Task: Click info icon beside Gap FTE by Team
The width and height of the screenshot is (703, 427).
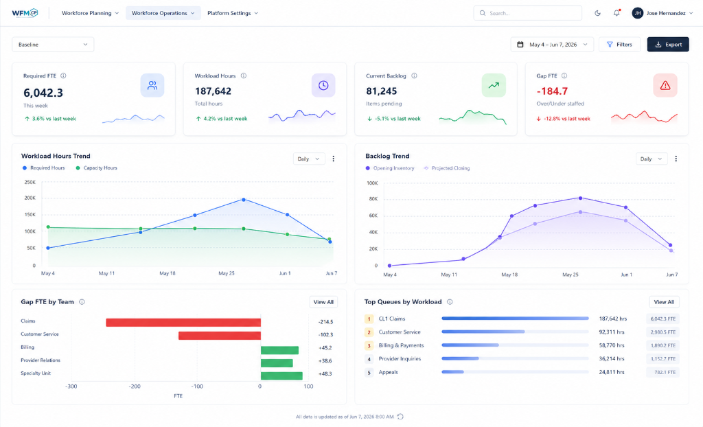Action: (82, 302)
